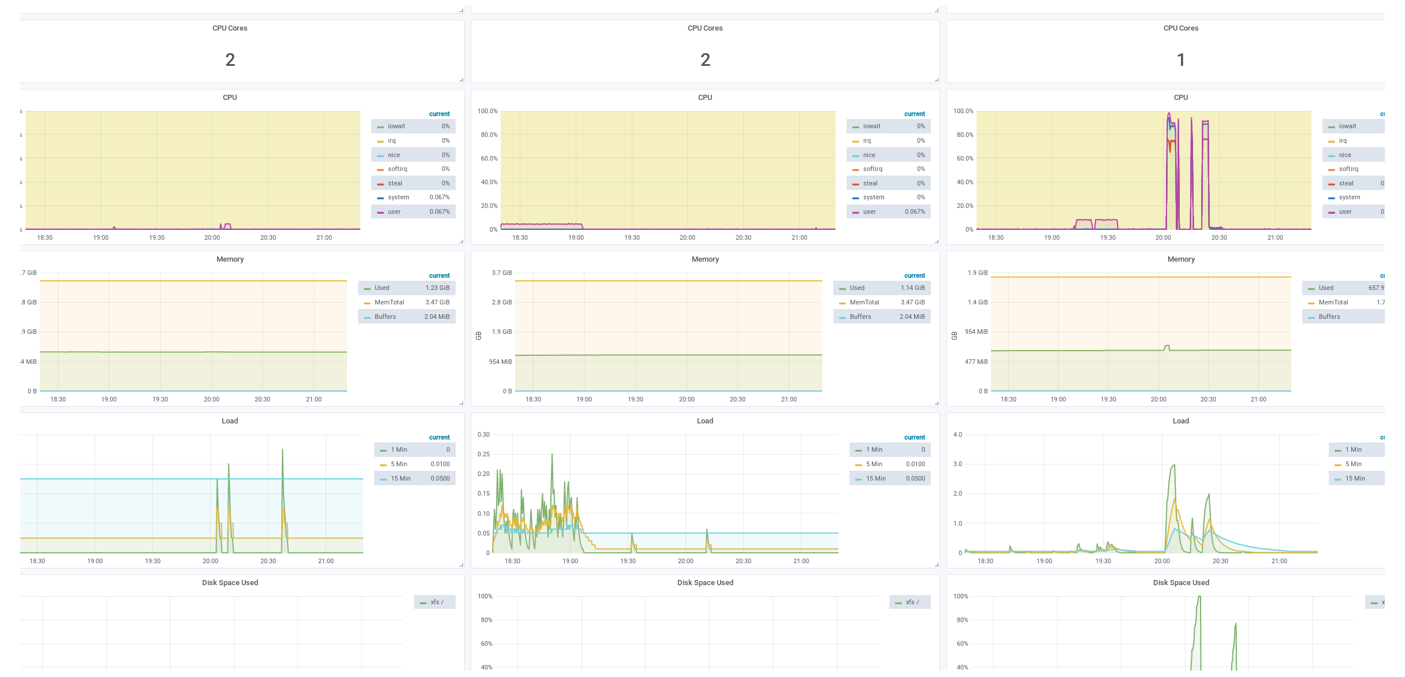This screenshot has height=677, width=1405.
Task: Click resize handle of left Load panel
Action: click(461, 565)
